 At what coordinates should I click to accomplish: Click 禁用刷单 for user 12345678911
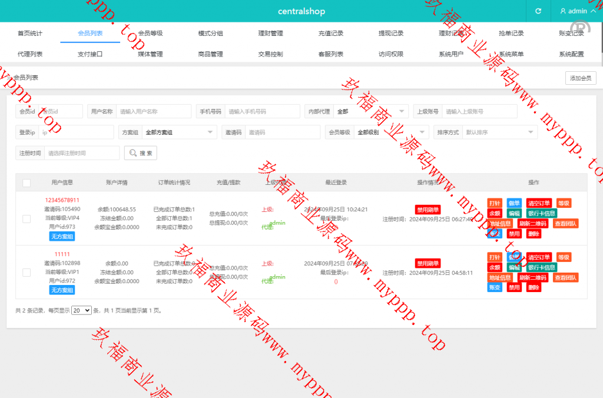(428, 210)
